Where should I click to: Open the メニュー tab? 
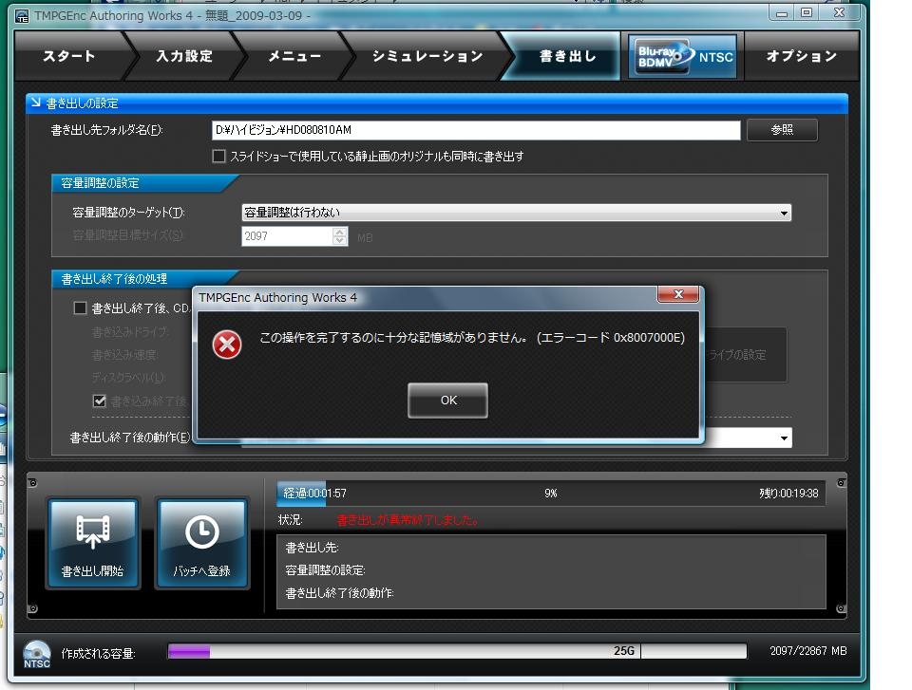pyautogui.click(x=294, y=56)
